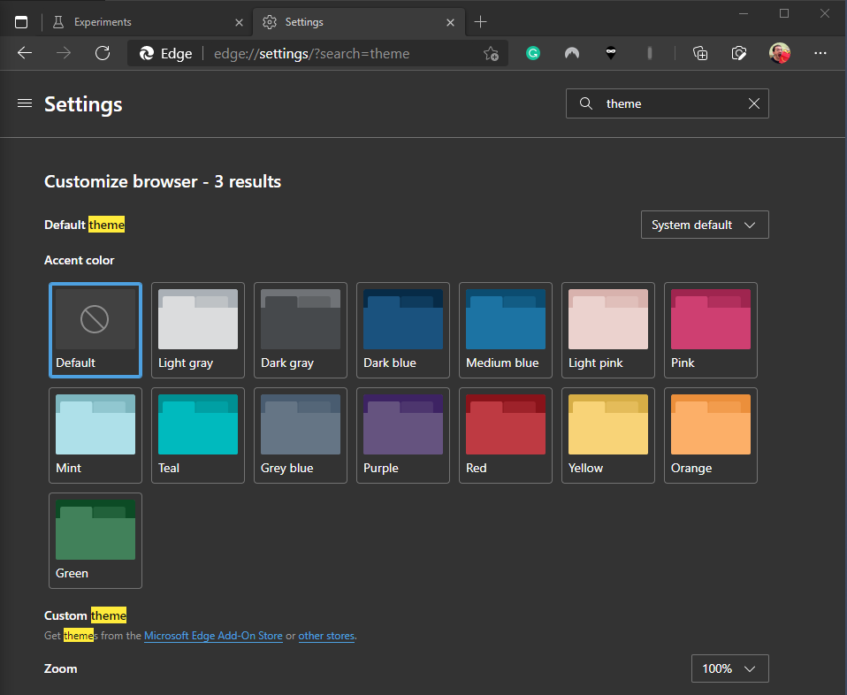Open Collections from the toolbar
Viewport: 847px width, 695px height.
[x=700, y=53]
